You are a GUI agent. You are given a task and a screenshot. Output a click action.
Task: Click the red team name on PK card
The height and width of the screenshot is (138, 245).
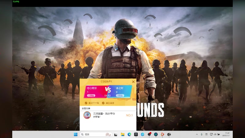(x=92, y=88)
